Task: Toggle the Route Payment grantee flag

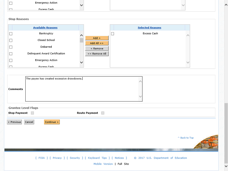Action: click(x=103, y=113)
